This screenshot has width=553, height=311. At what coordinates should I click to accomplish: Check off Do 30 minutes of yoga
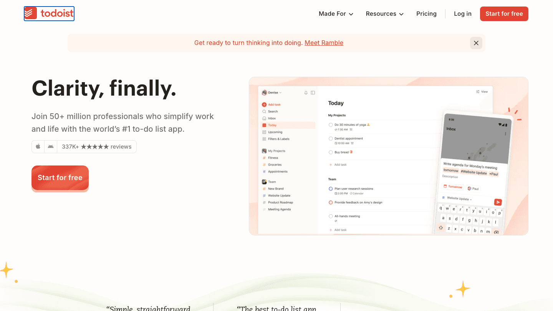[x=331, y=125]
